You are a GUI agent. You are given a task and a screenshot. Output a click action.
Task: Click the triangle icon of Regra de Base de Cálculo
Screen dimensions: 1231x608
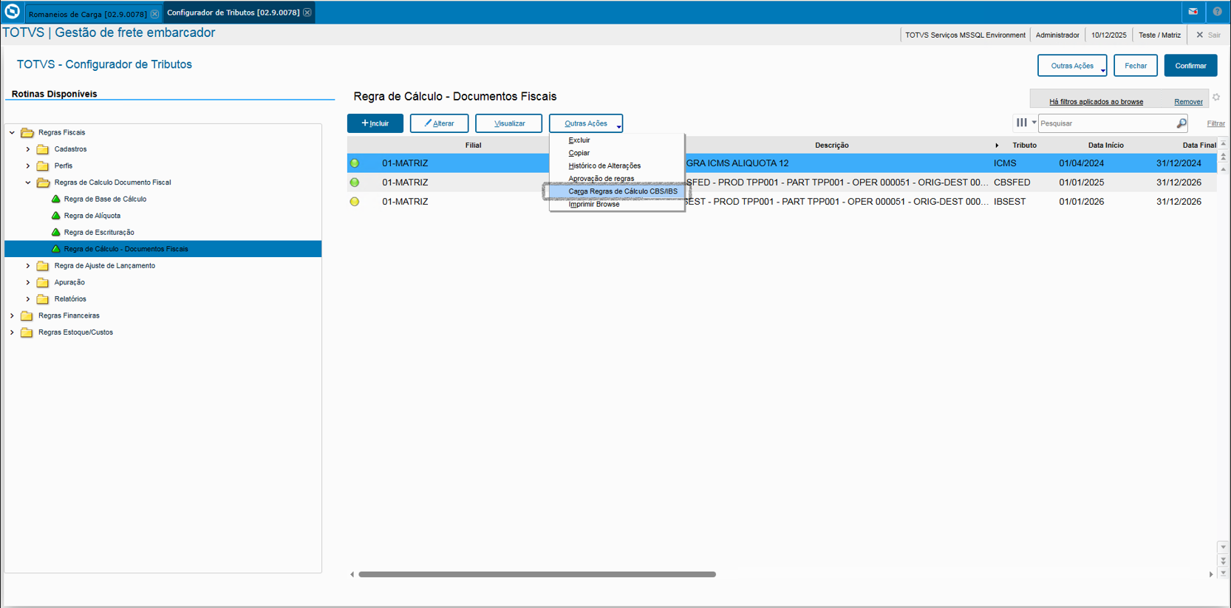(x=55, y=199)
